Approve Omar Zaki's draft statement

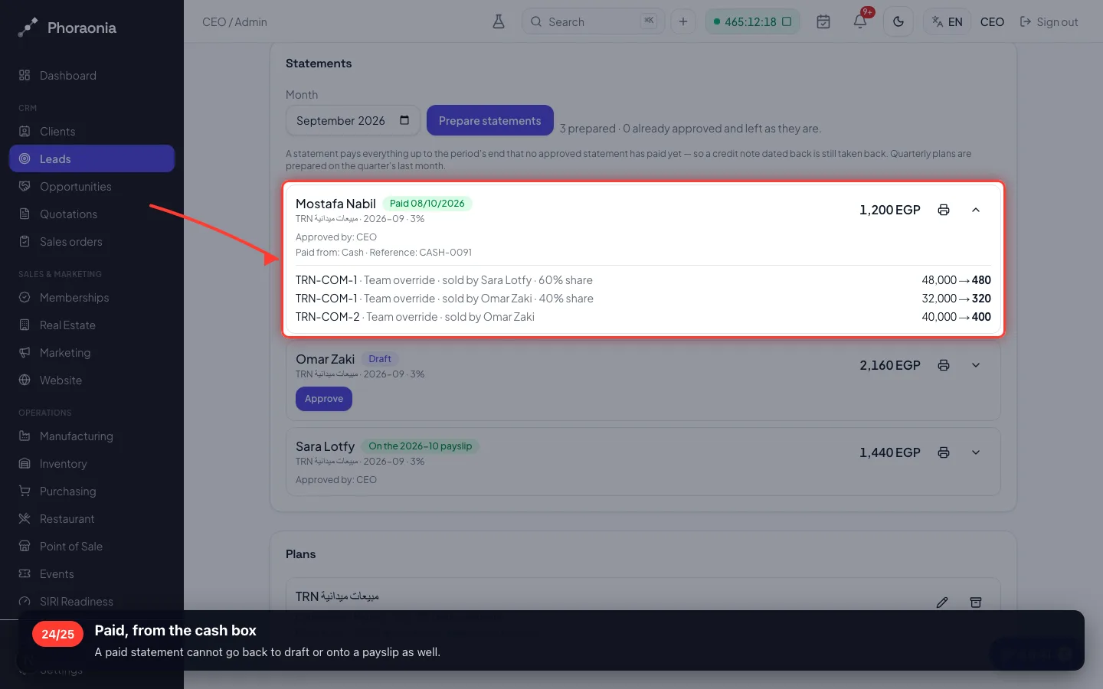coord(324,399)
